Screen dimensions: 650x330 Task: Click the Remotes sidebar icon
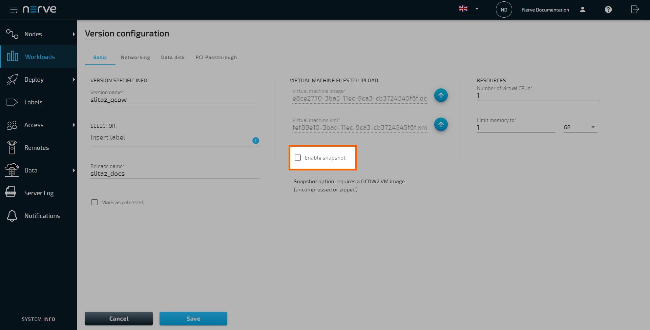point(12,147)
